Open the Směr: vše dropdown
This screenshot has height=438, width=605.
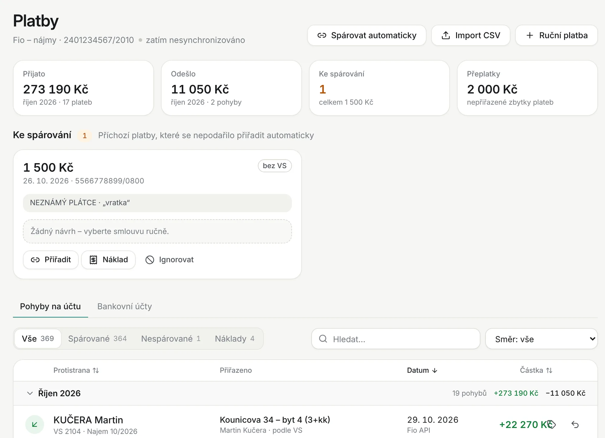pos(541,339)
